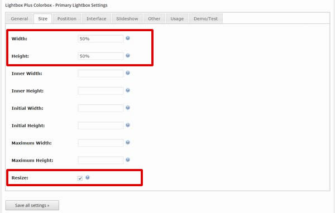Focus the Height input field
The image size is (335, 213).
click(100, 56)
